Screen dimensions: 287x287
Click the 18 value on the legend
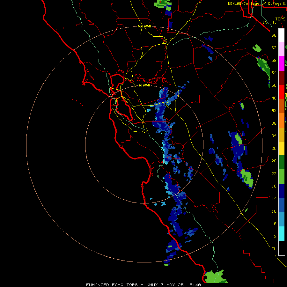274,186
